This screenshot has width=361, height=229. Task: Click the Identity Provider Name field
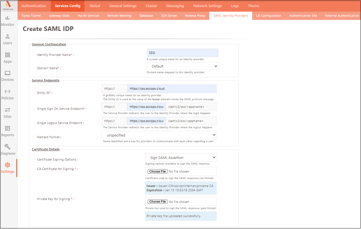point(182,53)
